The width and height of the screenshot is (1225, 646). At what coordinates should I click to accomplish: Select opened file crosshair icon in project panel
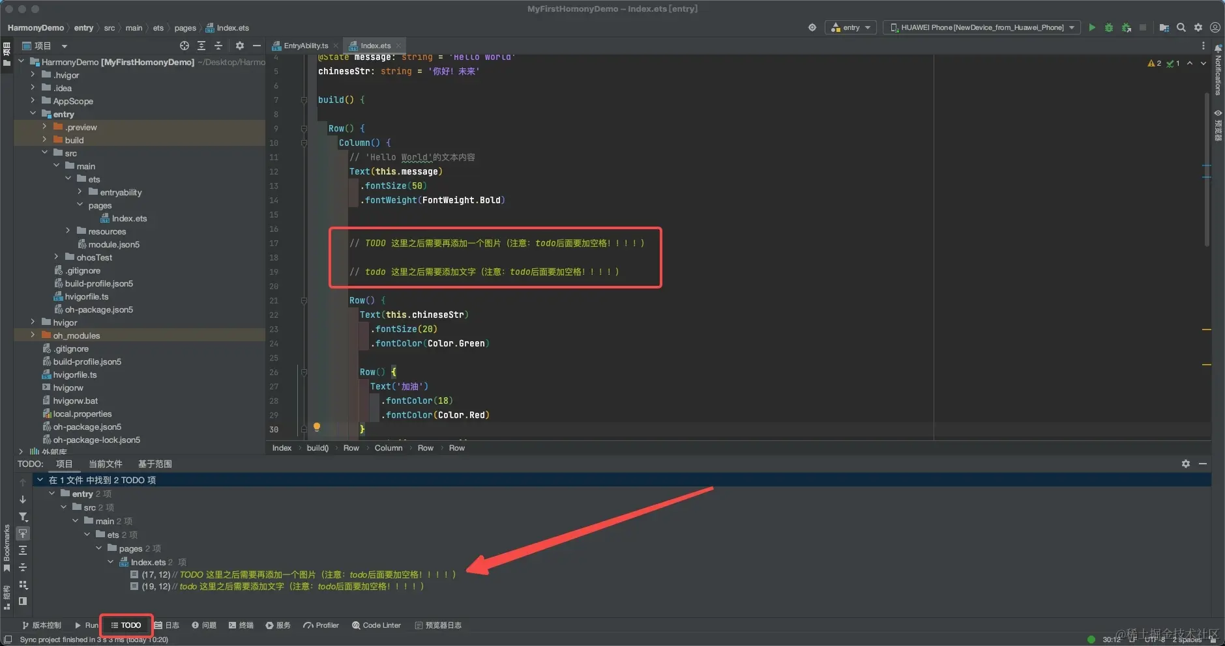point(184,46)
